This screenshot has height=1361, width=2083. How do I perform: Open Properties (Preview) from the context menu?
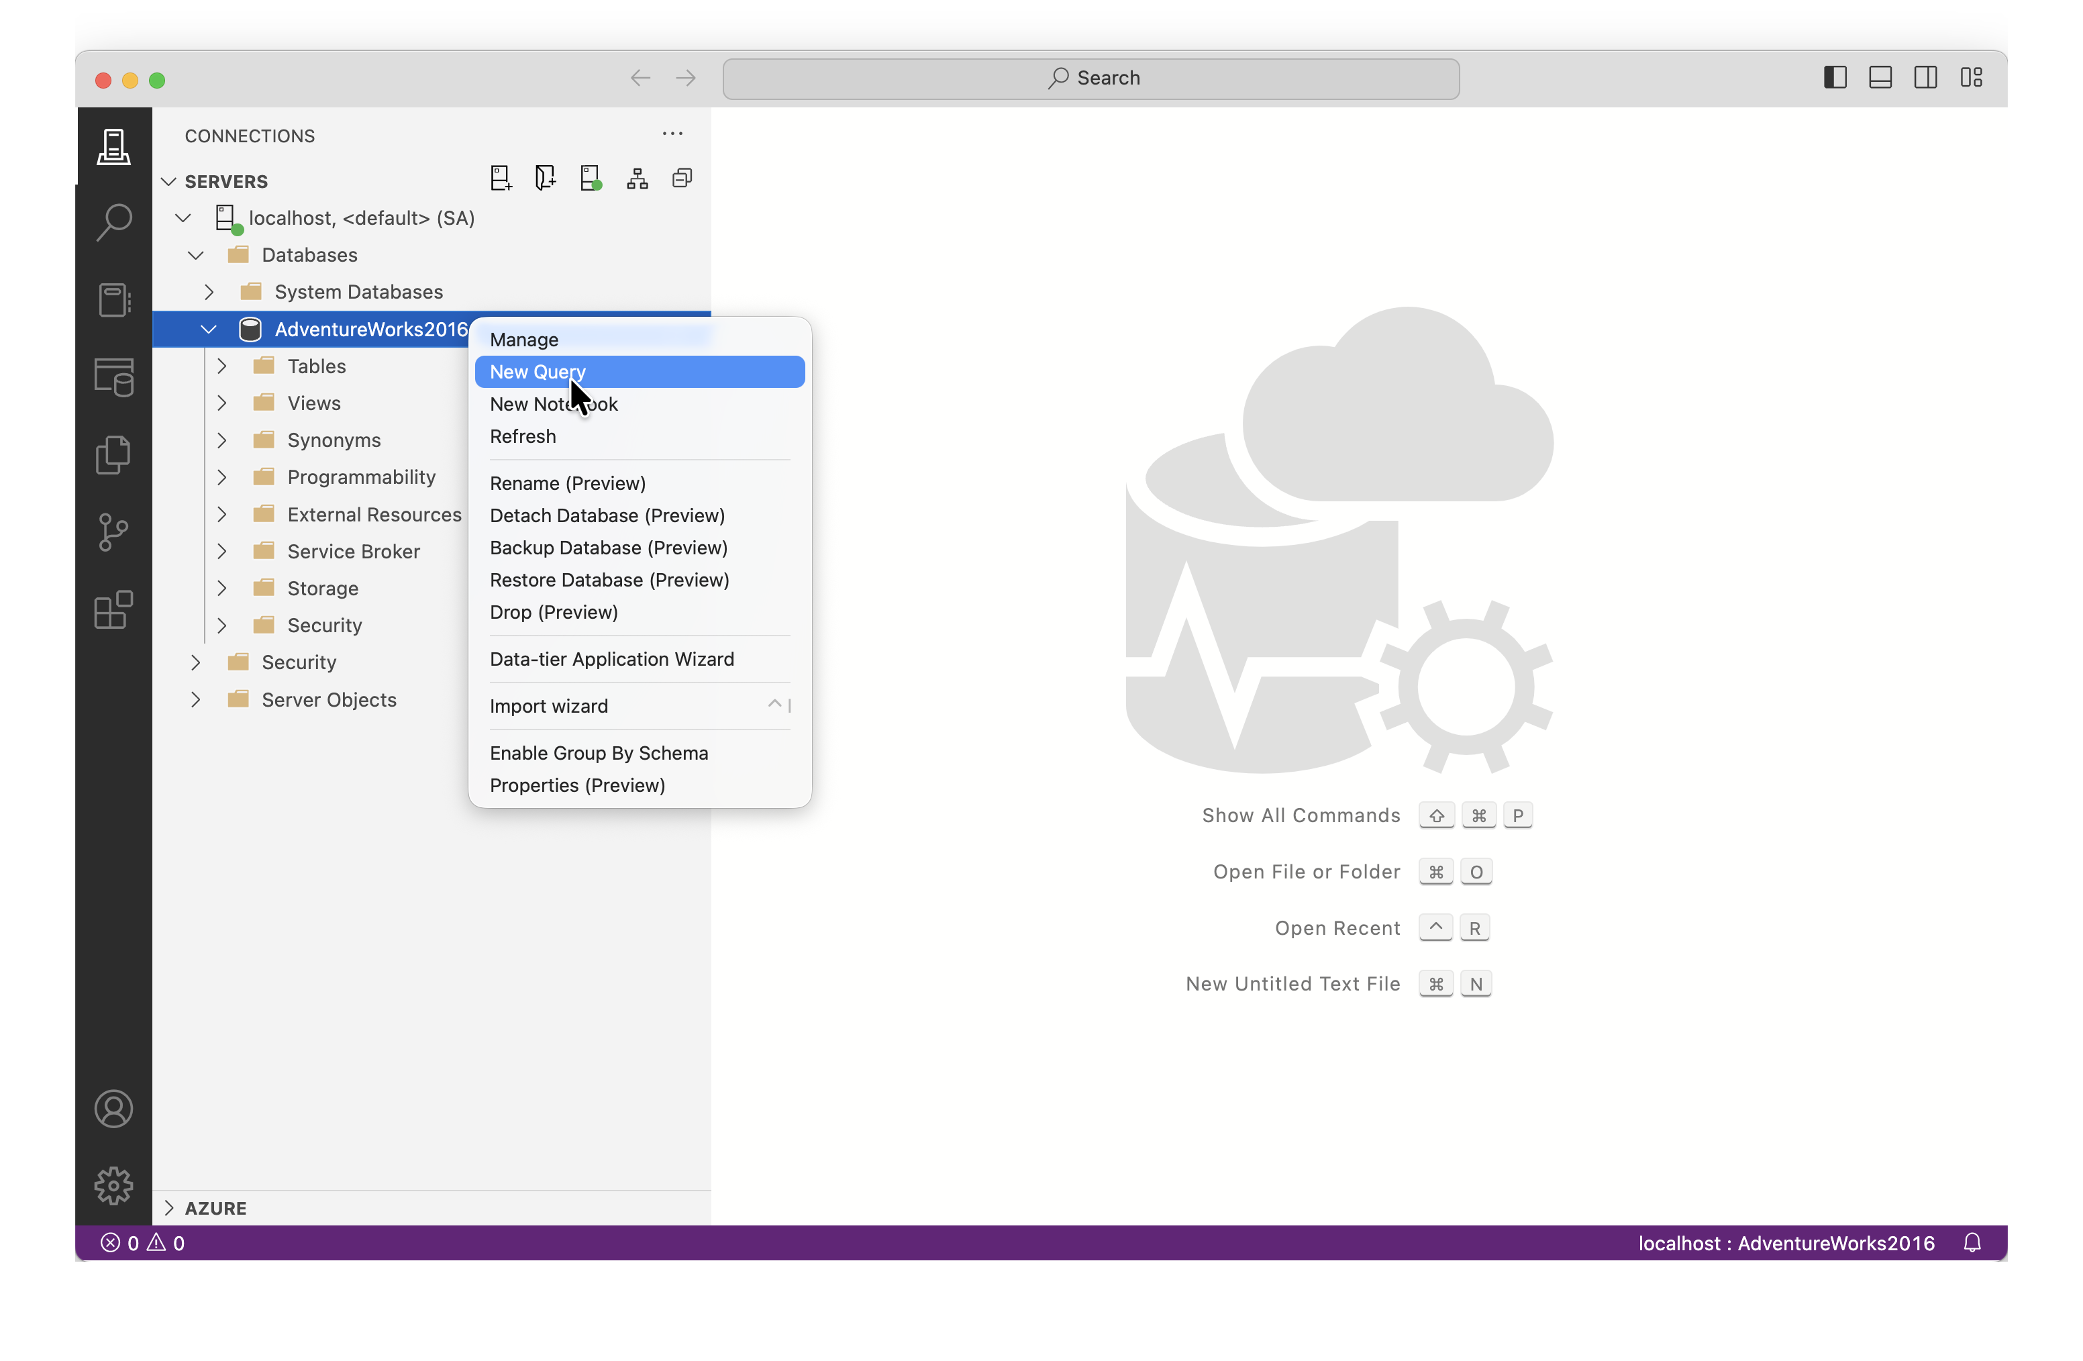(640, 785)
